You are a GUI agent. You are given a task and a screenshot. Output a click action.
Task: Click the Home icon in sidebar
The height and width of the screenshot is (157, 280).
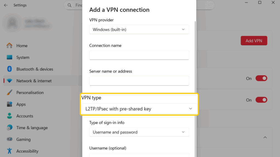coord(10,46)
